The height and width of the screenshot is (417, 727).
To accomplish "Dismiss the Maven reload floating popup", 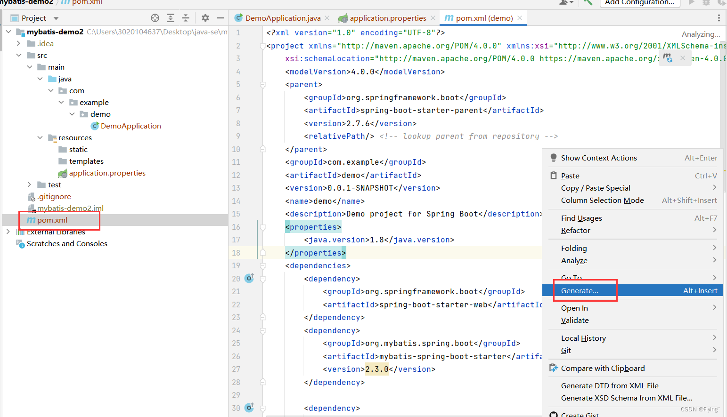I will tap(683, 58).
